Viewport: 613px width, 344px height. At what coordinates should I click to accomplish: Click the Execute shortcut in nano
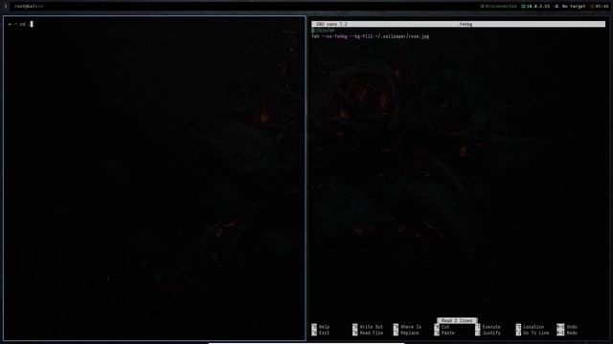pyautogui.click(x=488, y=327)
